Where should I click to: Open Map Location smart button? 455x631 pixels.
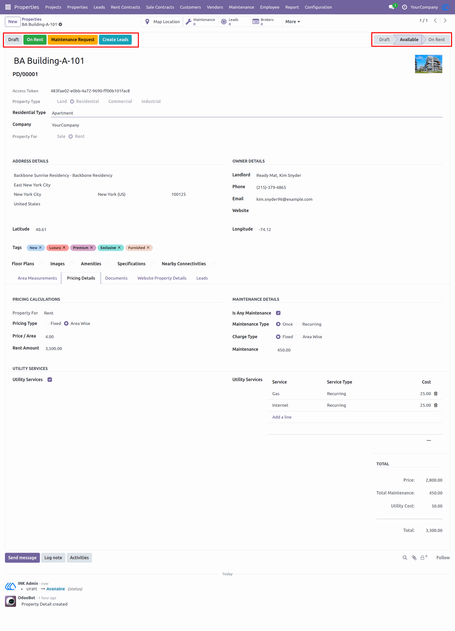tap(163, 22)
